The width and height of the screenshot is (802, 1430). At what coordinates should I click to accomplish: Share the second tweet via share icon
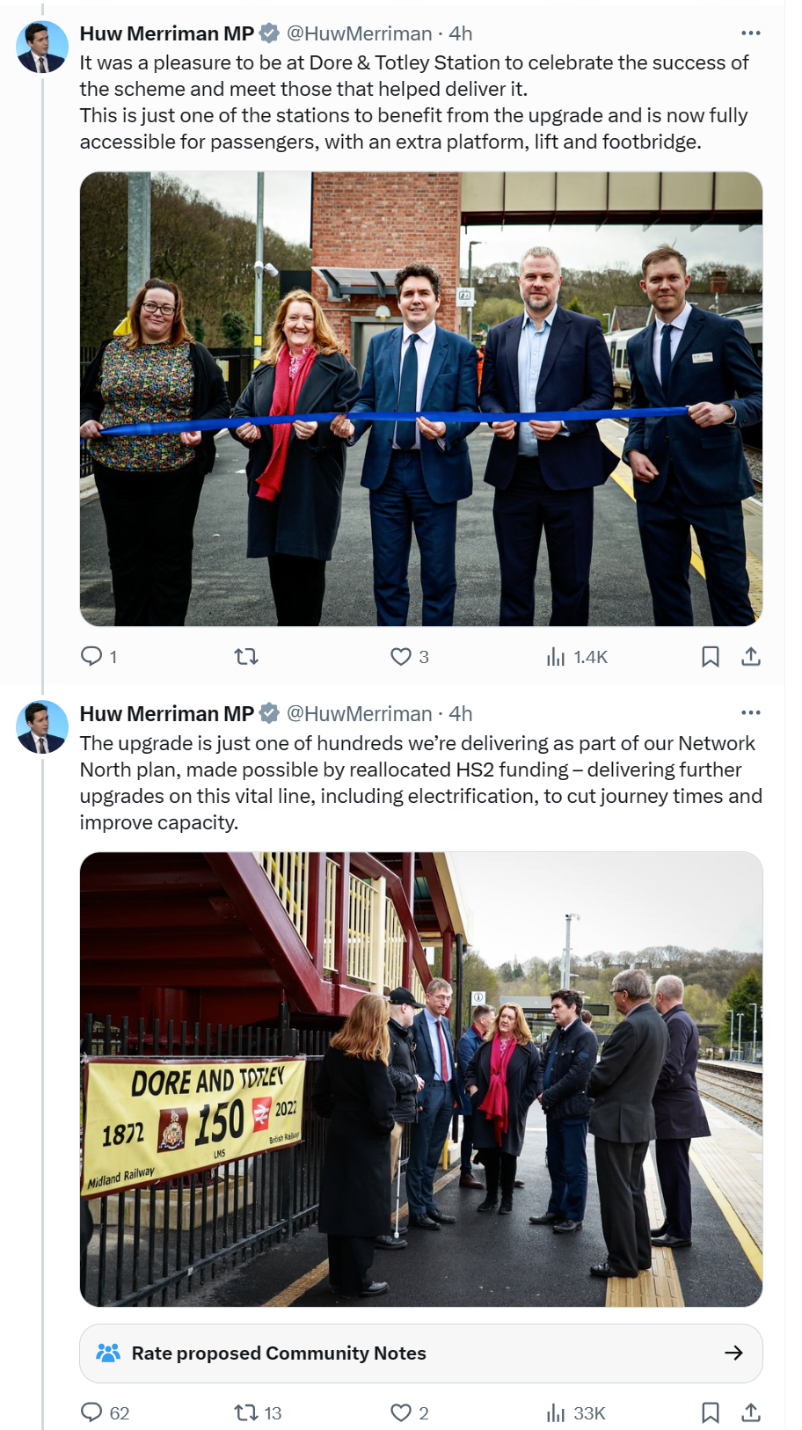tap(751, 1412)
